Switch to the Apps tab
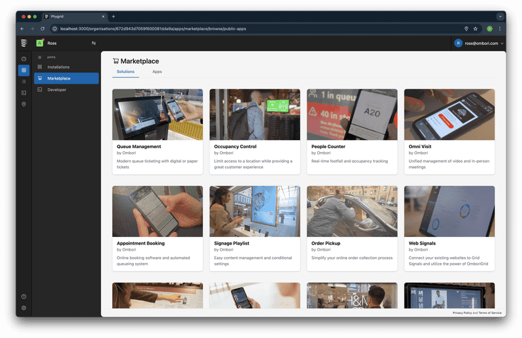The image size is (522, 338). 157,71
